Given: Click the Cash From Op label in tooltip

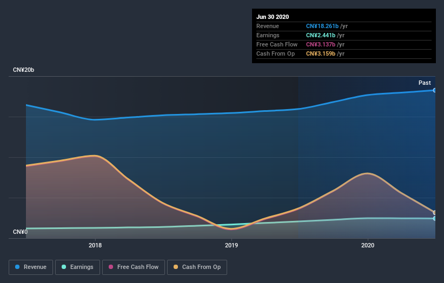Looking at the screenshot, I should 275,53.
